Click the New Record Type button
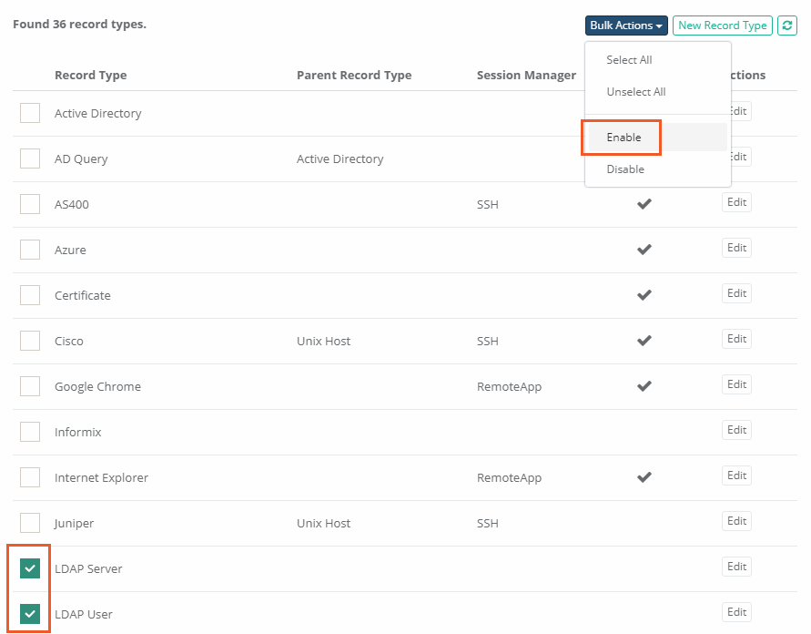 pyautogui.click(x=723, y=26)
